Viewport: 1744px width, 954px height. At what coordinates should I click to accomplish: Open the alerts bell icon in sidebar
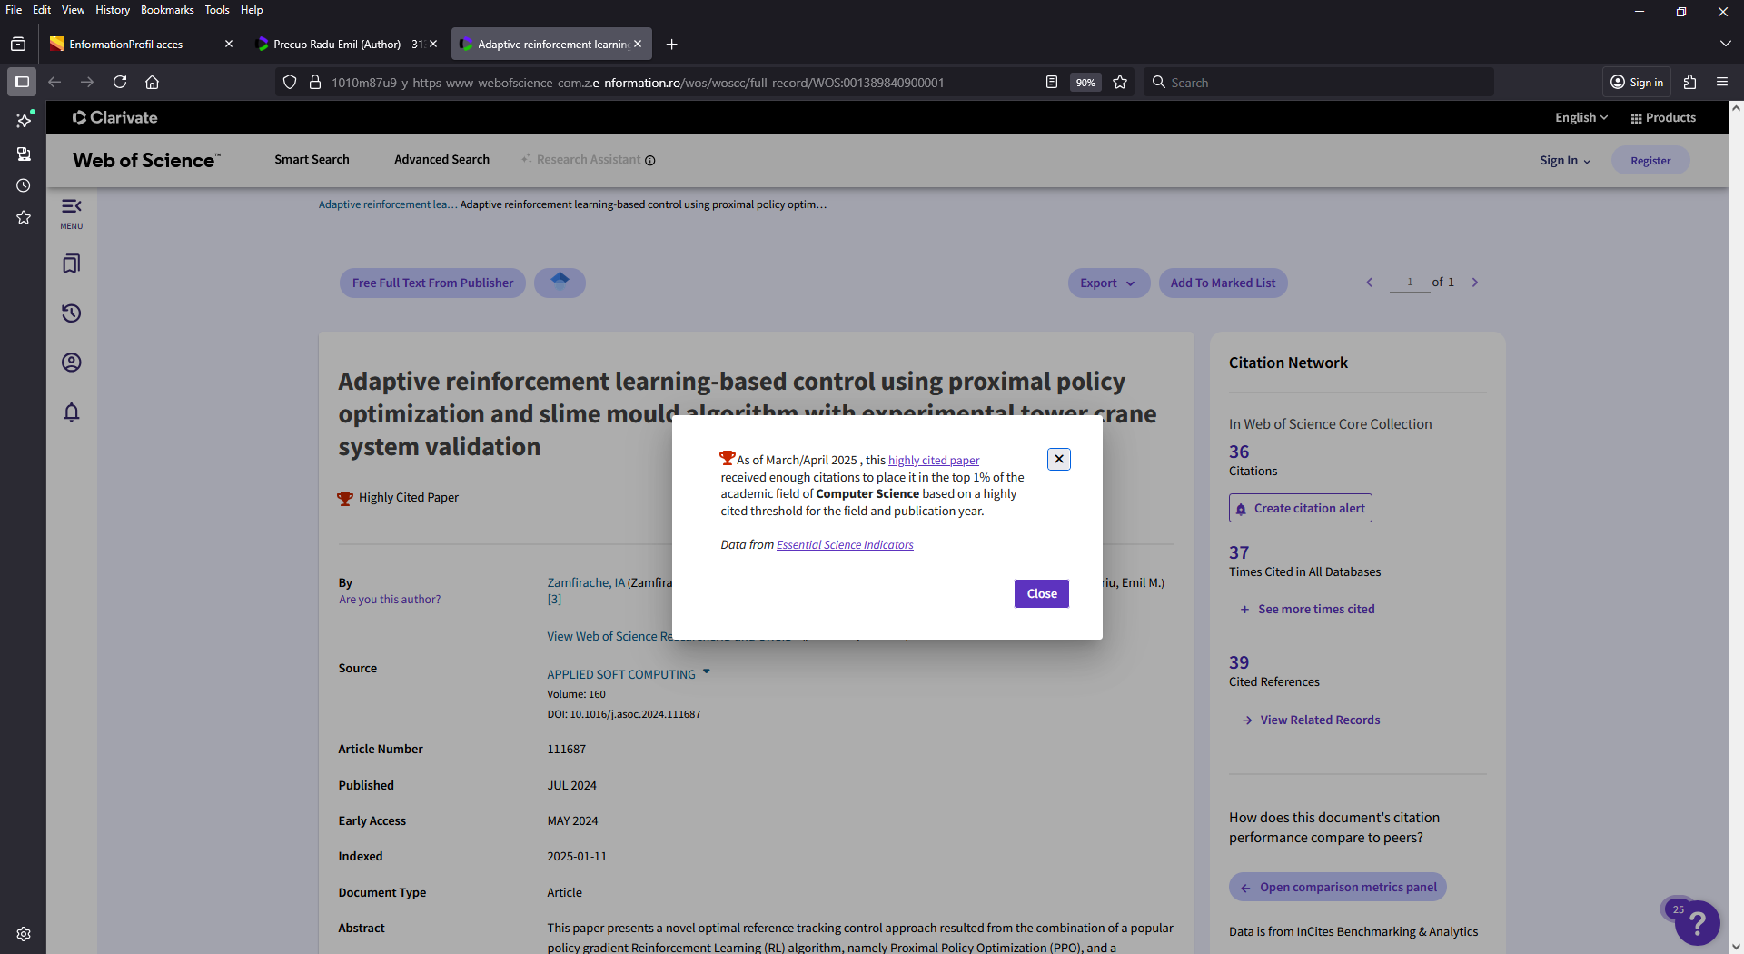coord(71,412)
